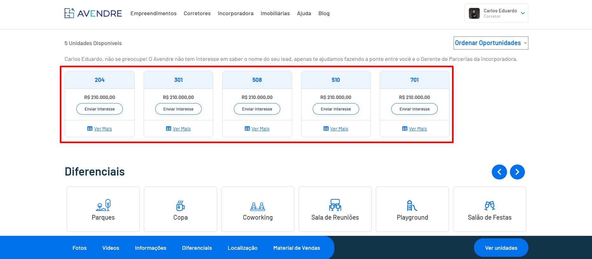Image resolution: width=592 pixels, height=259 pixels.
Task: Select unit 204 header
Action: (x=100, y=80)
